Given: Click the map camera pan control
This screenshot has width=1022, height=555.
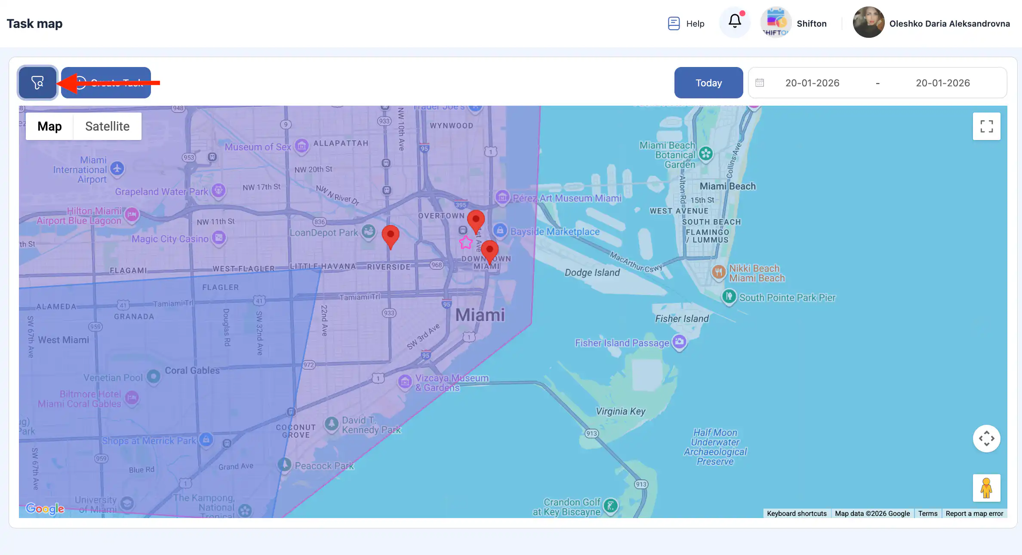Looking at the screenshot, I should [986, 439].
